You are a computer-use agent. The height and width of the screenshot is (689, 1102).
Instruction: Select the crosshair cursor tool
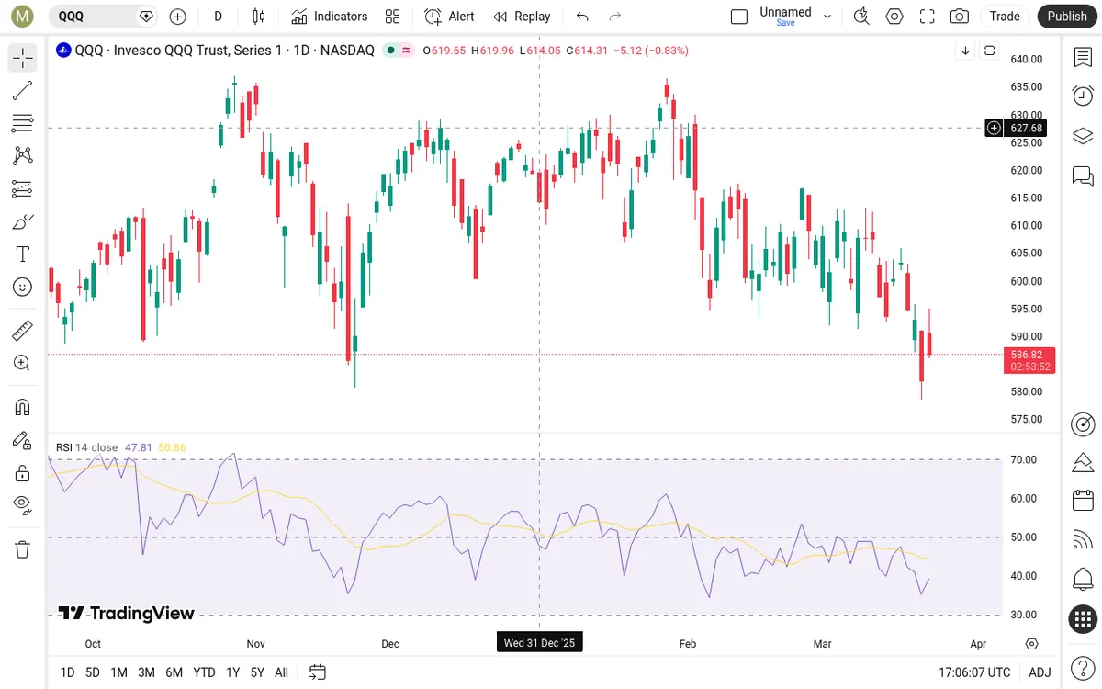[23, 59]
